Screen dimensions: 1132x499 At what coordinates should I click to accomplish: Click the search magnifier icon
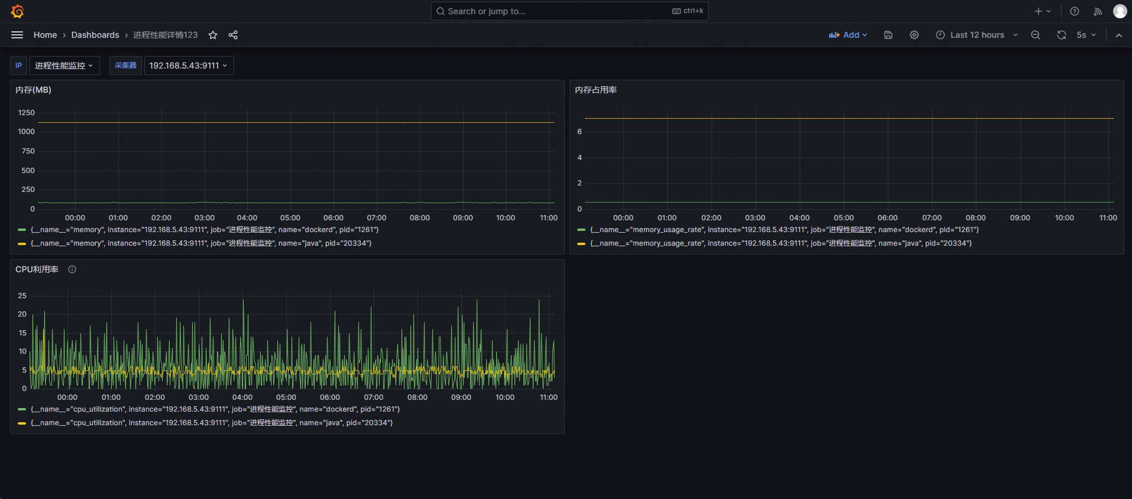tap(441, 11)
